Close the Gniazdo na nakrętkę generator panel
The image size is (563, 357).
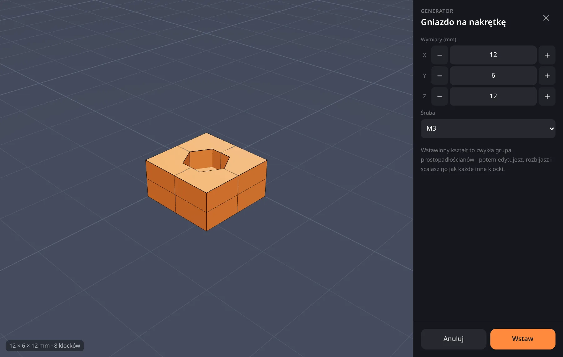(x=546, y=18)
